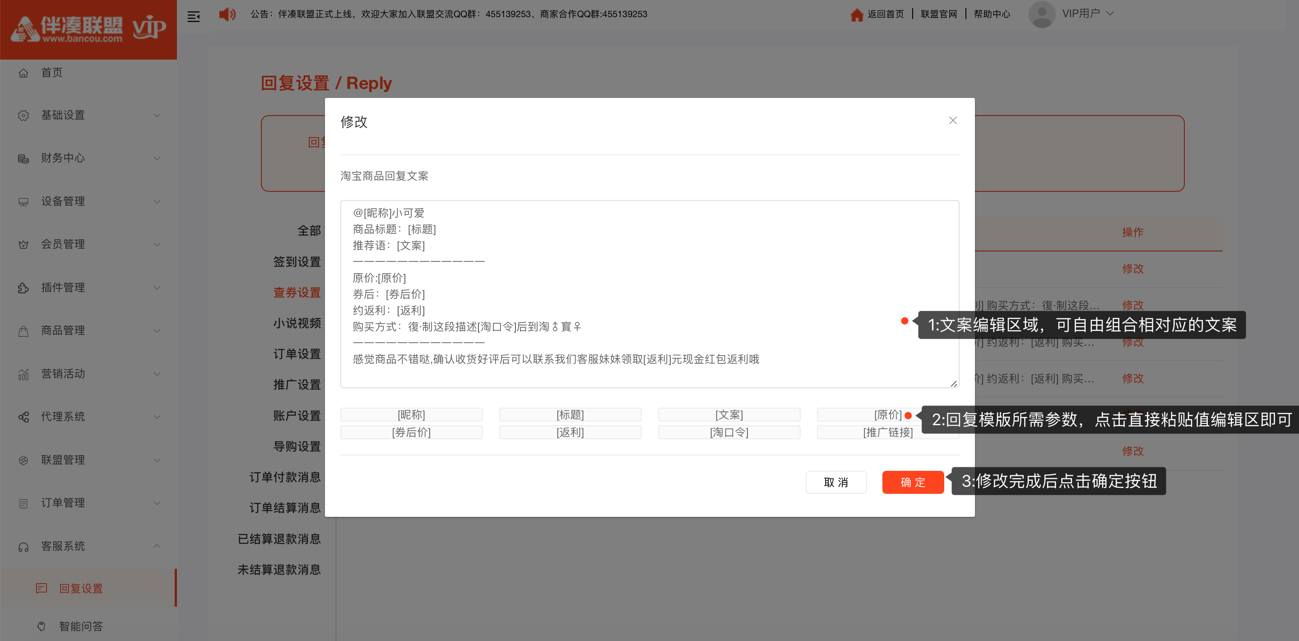Viewport: 1299px width, 641px height.
Task: Click the 设备管理 monitor icon
Action: (23, 202)
